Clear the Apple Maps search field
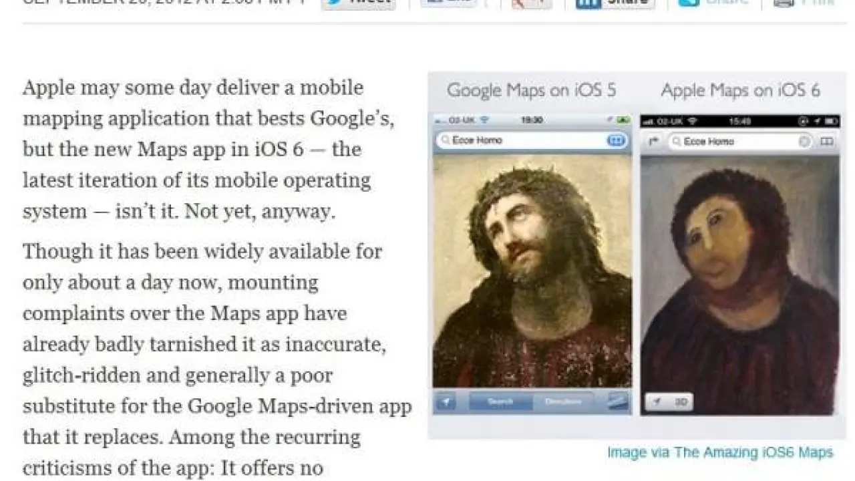This screenshot has width=855, height=481. click(805, 142)
